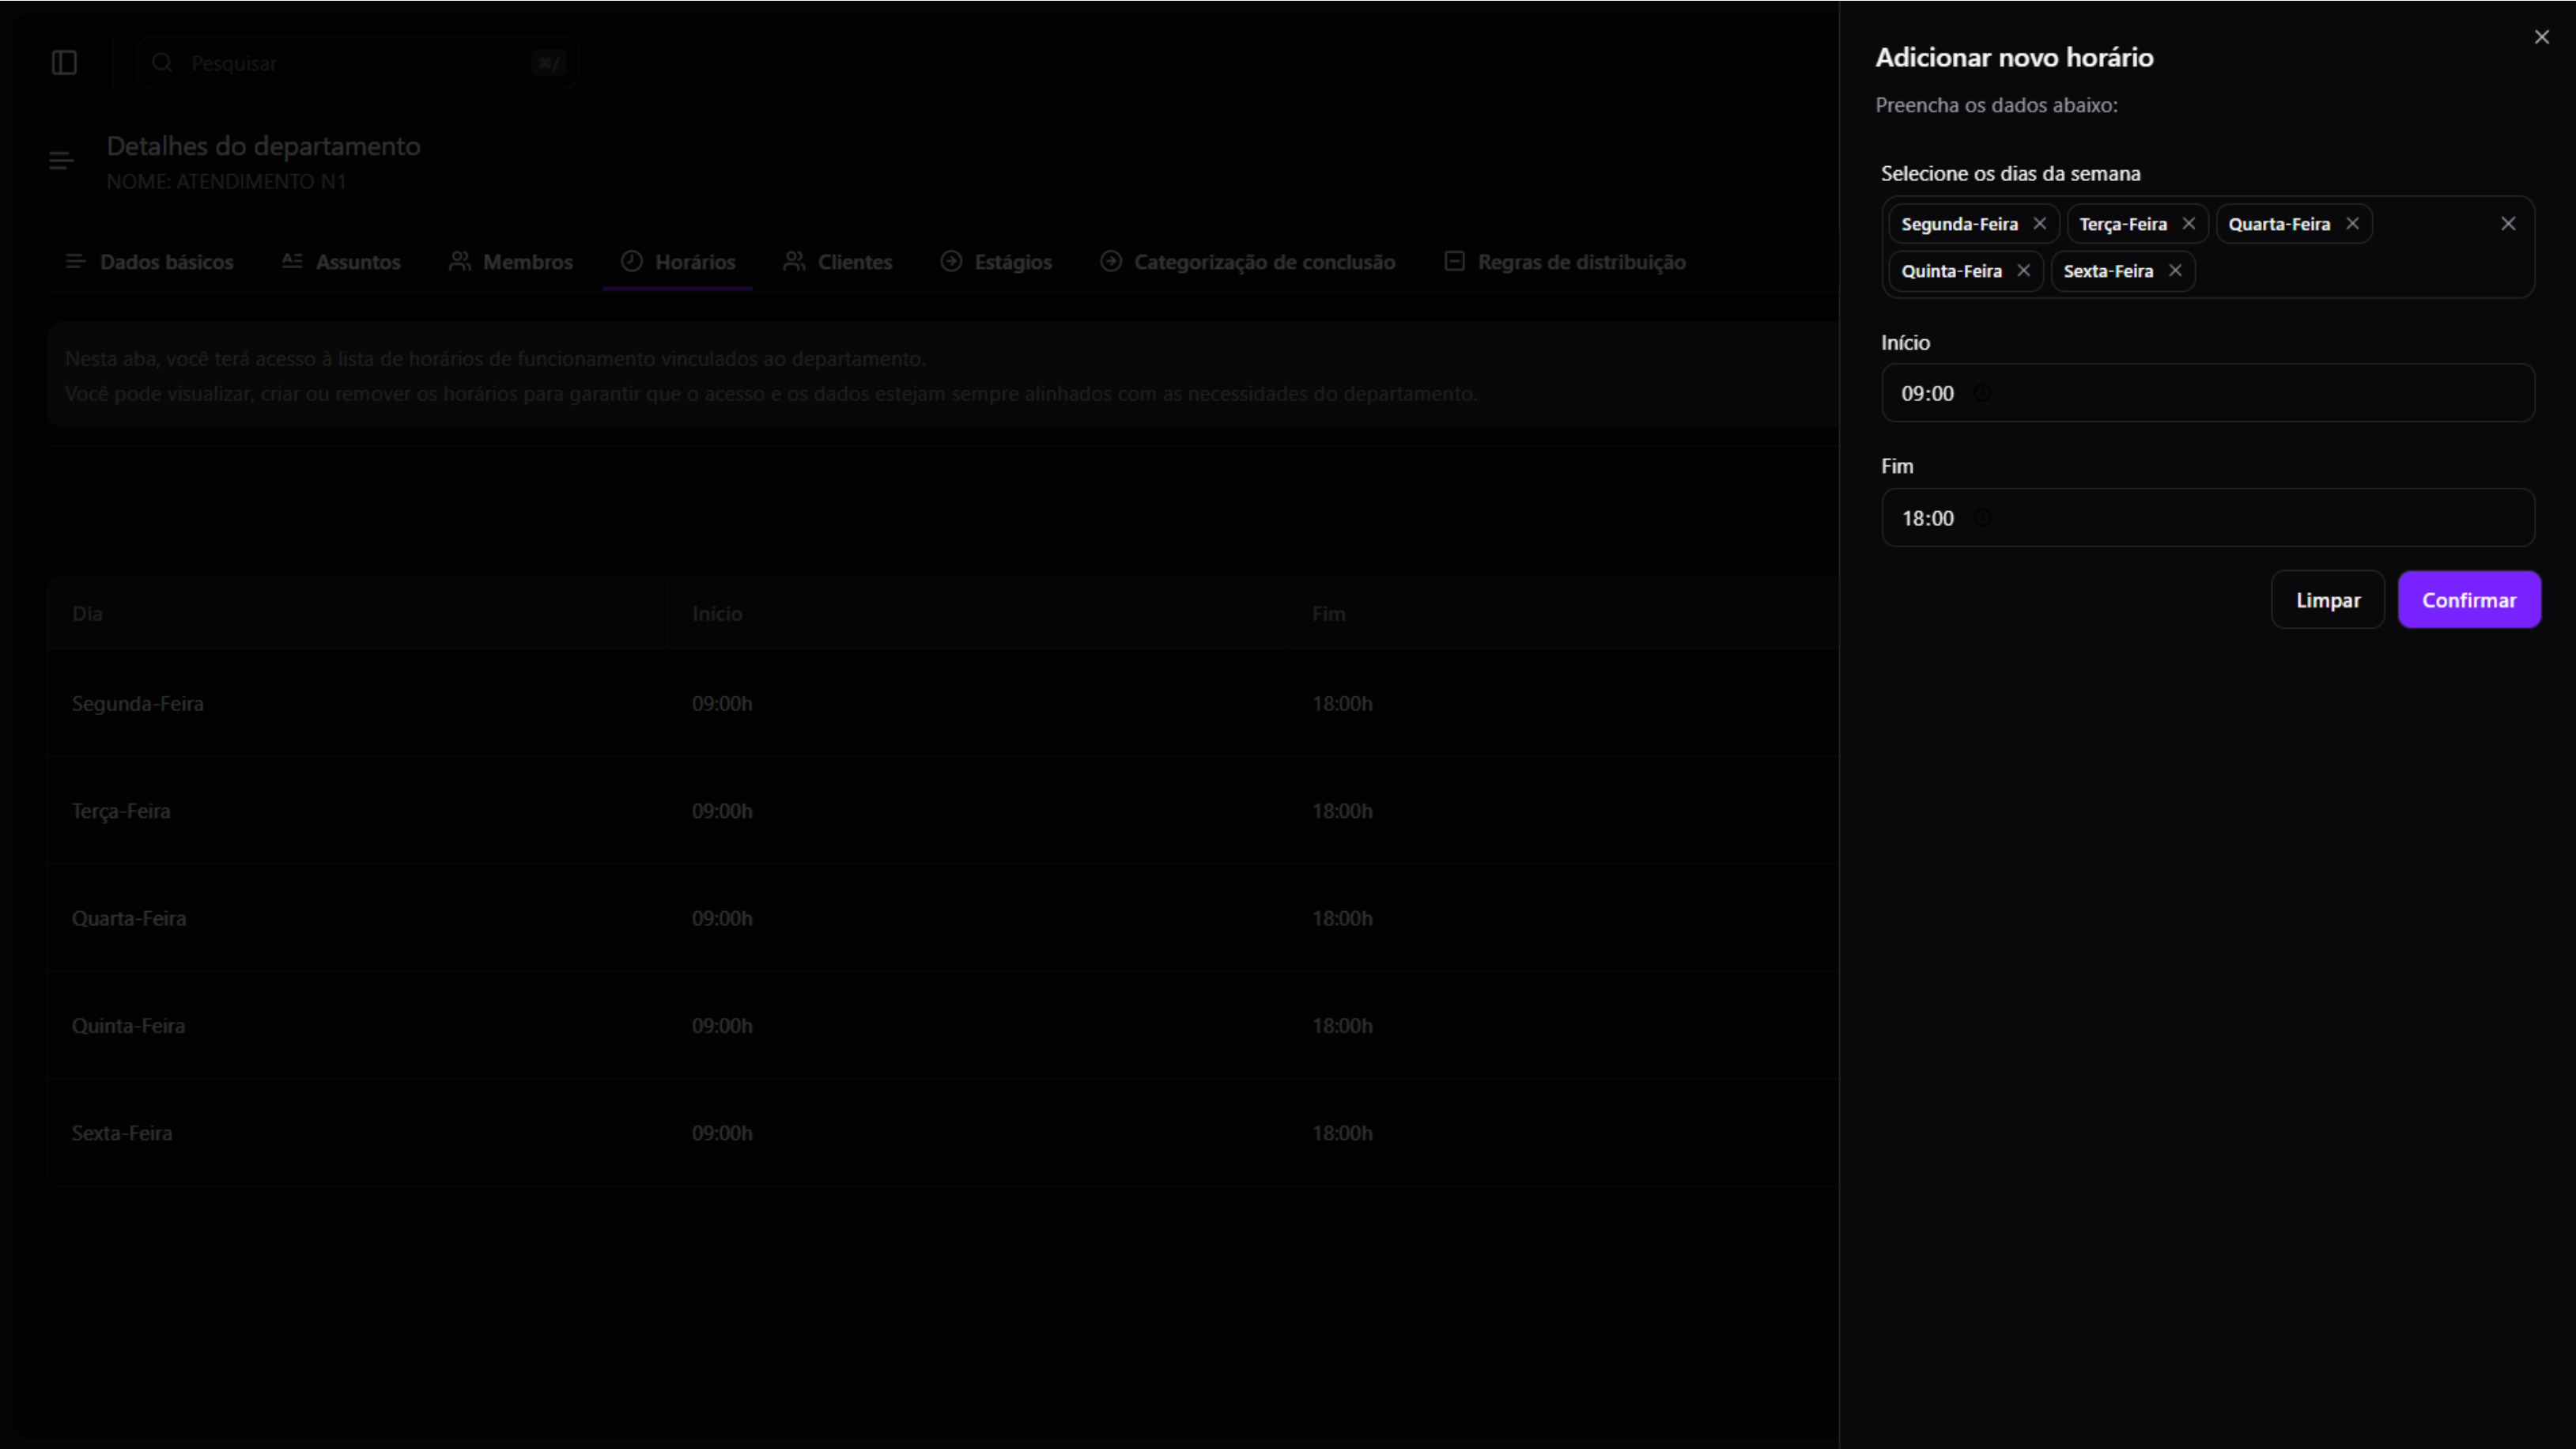The height and width of the screenshot is (1449, 2576).
Task: Remove the Segunda-Feira tag
Action: (x=2039, y=224)
